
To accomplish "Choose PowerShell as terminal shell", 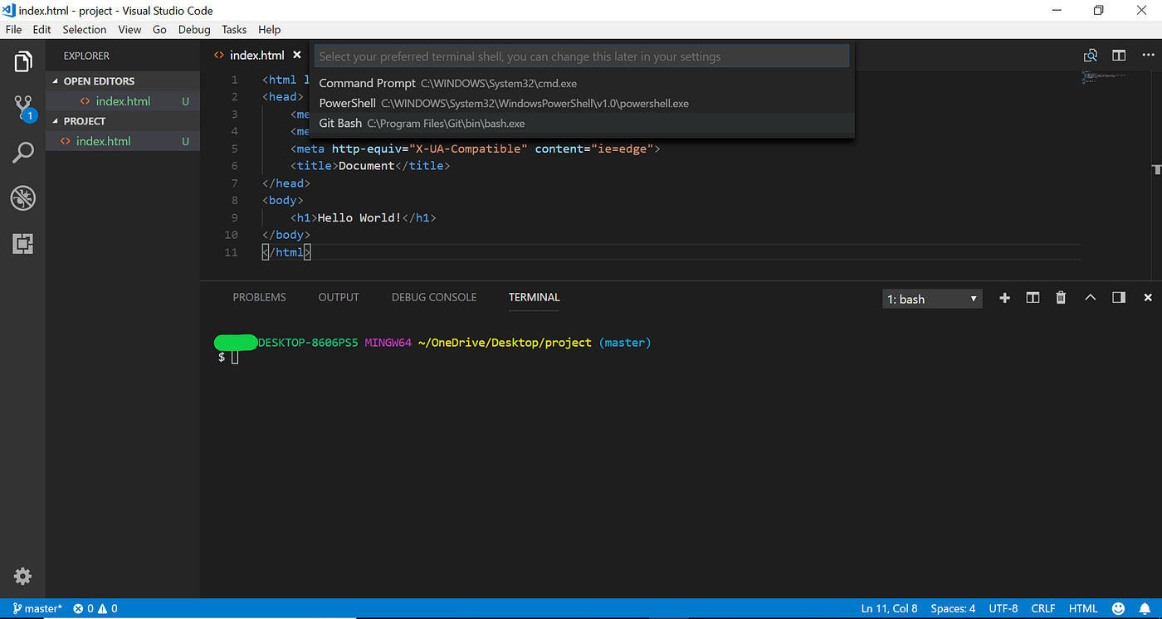I will pos(582,103).
